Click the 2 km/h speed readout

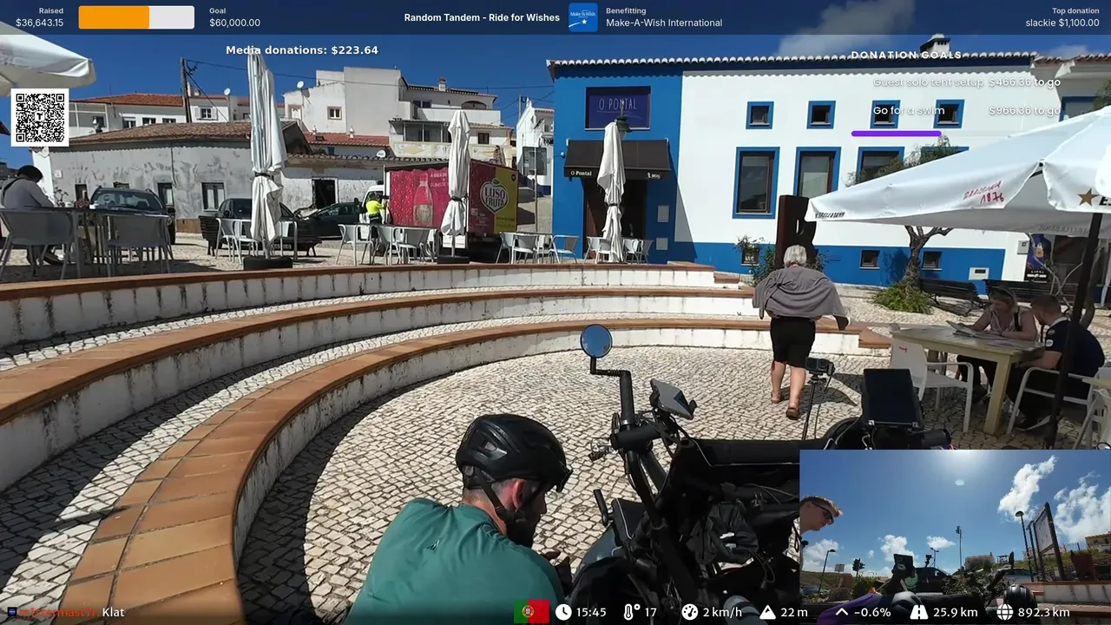(722, 612)
